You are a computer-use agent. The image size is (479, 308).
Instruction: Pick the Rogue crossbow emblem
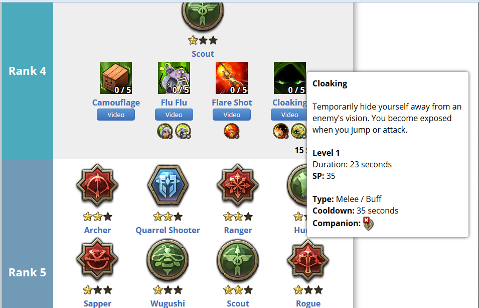click(308, 260)
